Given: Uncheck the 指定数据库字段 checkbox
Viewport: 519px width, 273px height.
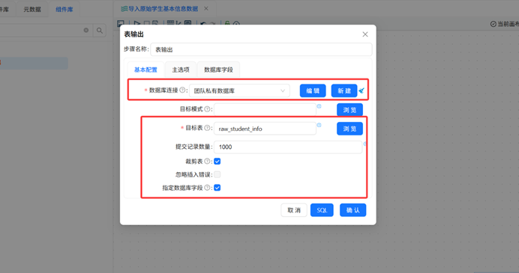Looking at the screenshot, I should (x=217, y=188).
